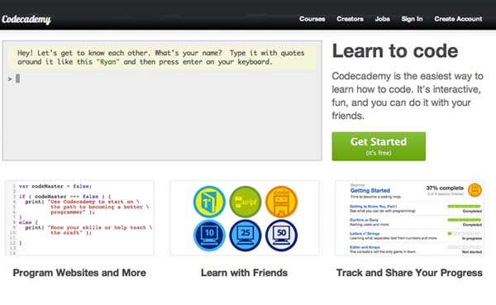Open the Courses menu item
496x305 pixels.
coord(312,19)
